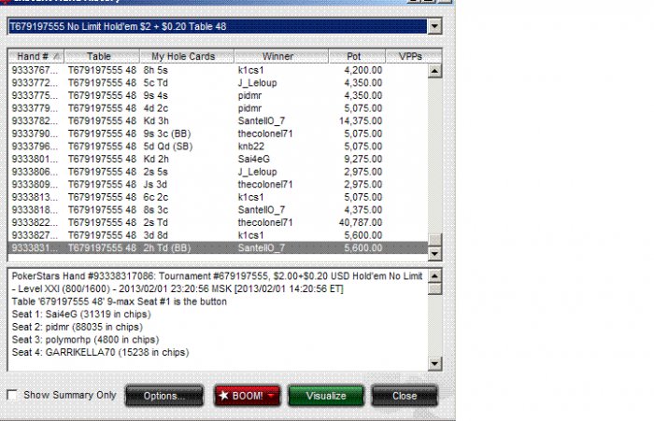Click the hand text scrollbar thumb
Viewport: 654px width, 421px height.
coord(434,288)
